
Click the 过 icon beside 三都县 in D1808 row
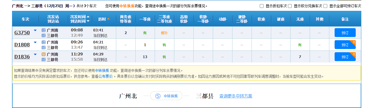pos(43,48)
